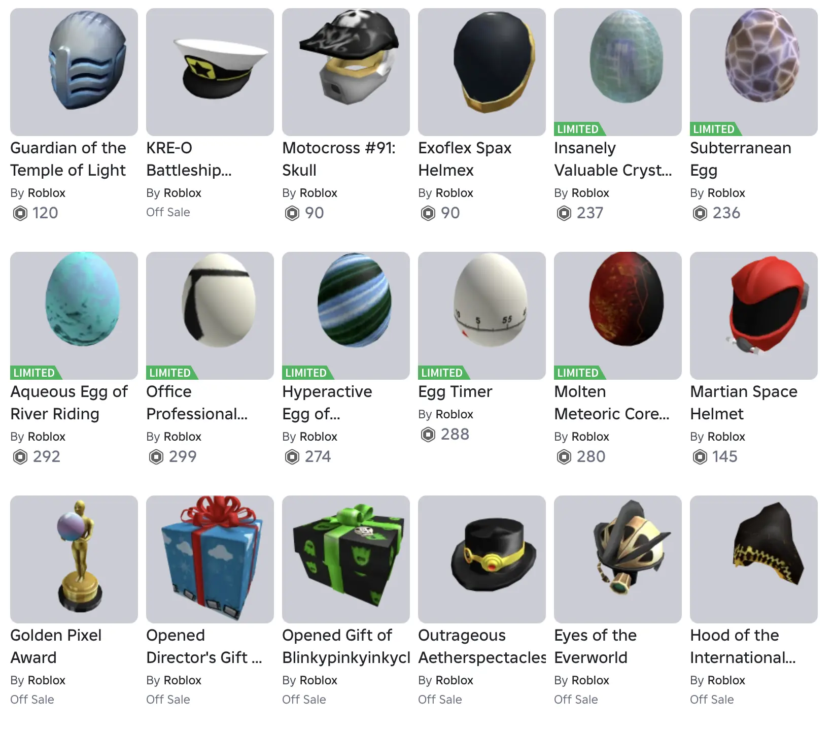
Task: Open the Golden Pixel Award trophy image
Action: (x=74, y=559)
